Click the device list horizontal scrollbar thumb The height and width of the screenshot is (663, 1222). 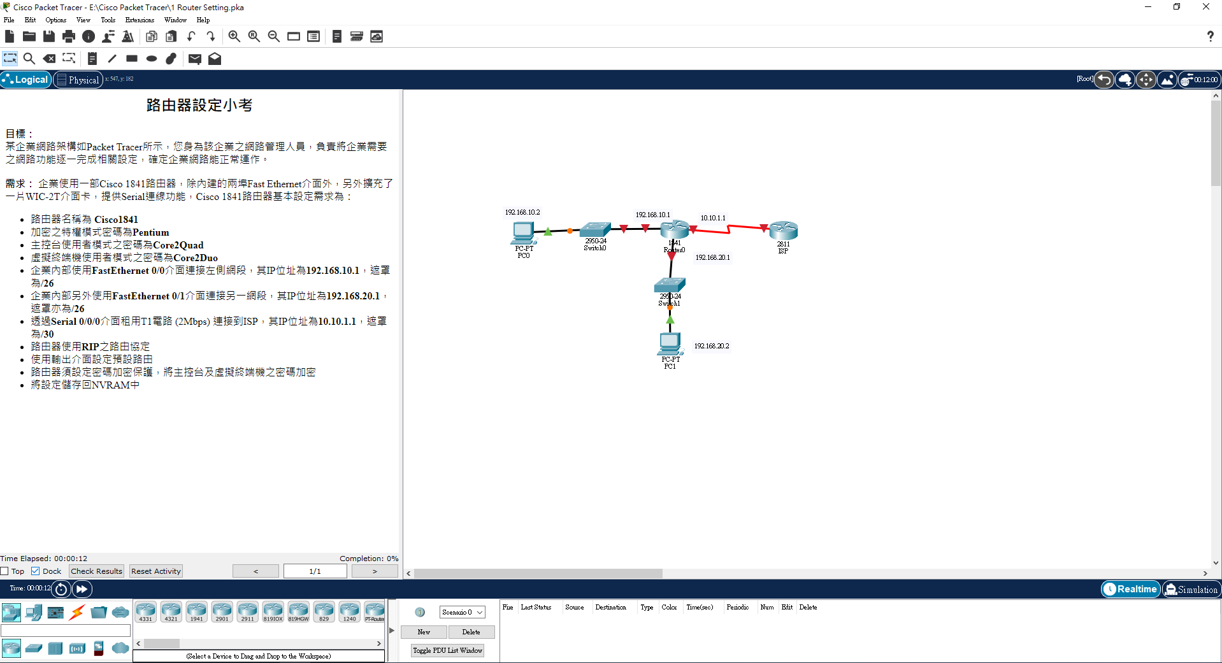click(162, 643)
